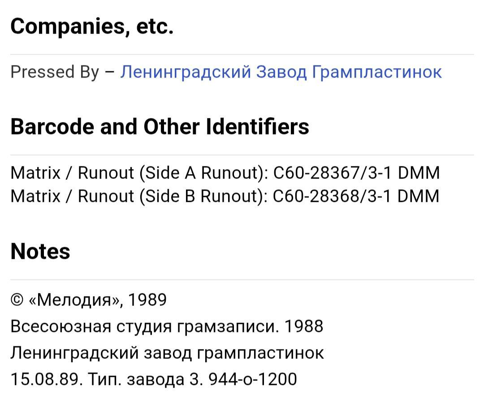
Task: Click the 944-о-1200 code in Notes
Action: point(252,379)
